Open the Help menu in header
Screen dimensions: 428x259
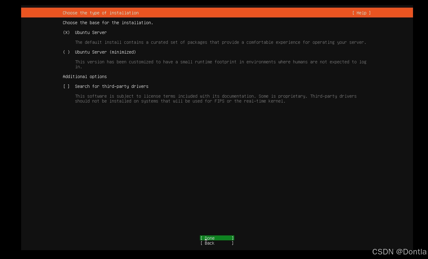361,13
